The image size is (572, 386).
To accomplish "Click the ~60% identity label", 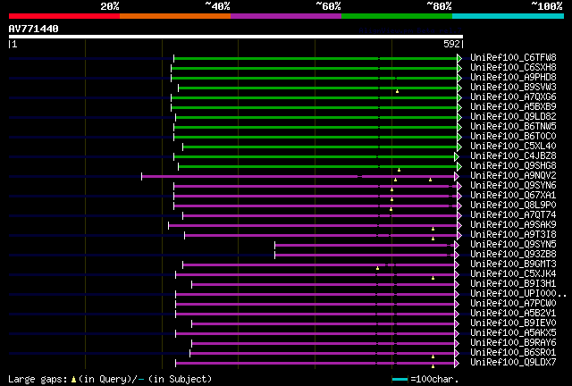I will point(328,6).
